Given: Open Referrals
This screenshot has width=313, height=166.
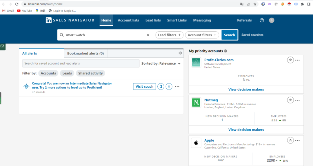Looking at the screenshot, I should 244,20.
